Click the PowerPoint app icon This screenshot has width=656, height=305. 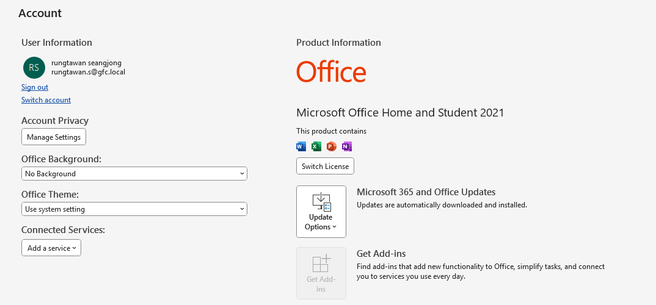[331, 146]
